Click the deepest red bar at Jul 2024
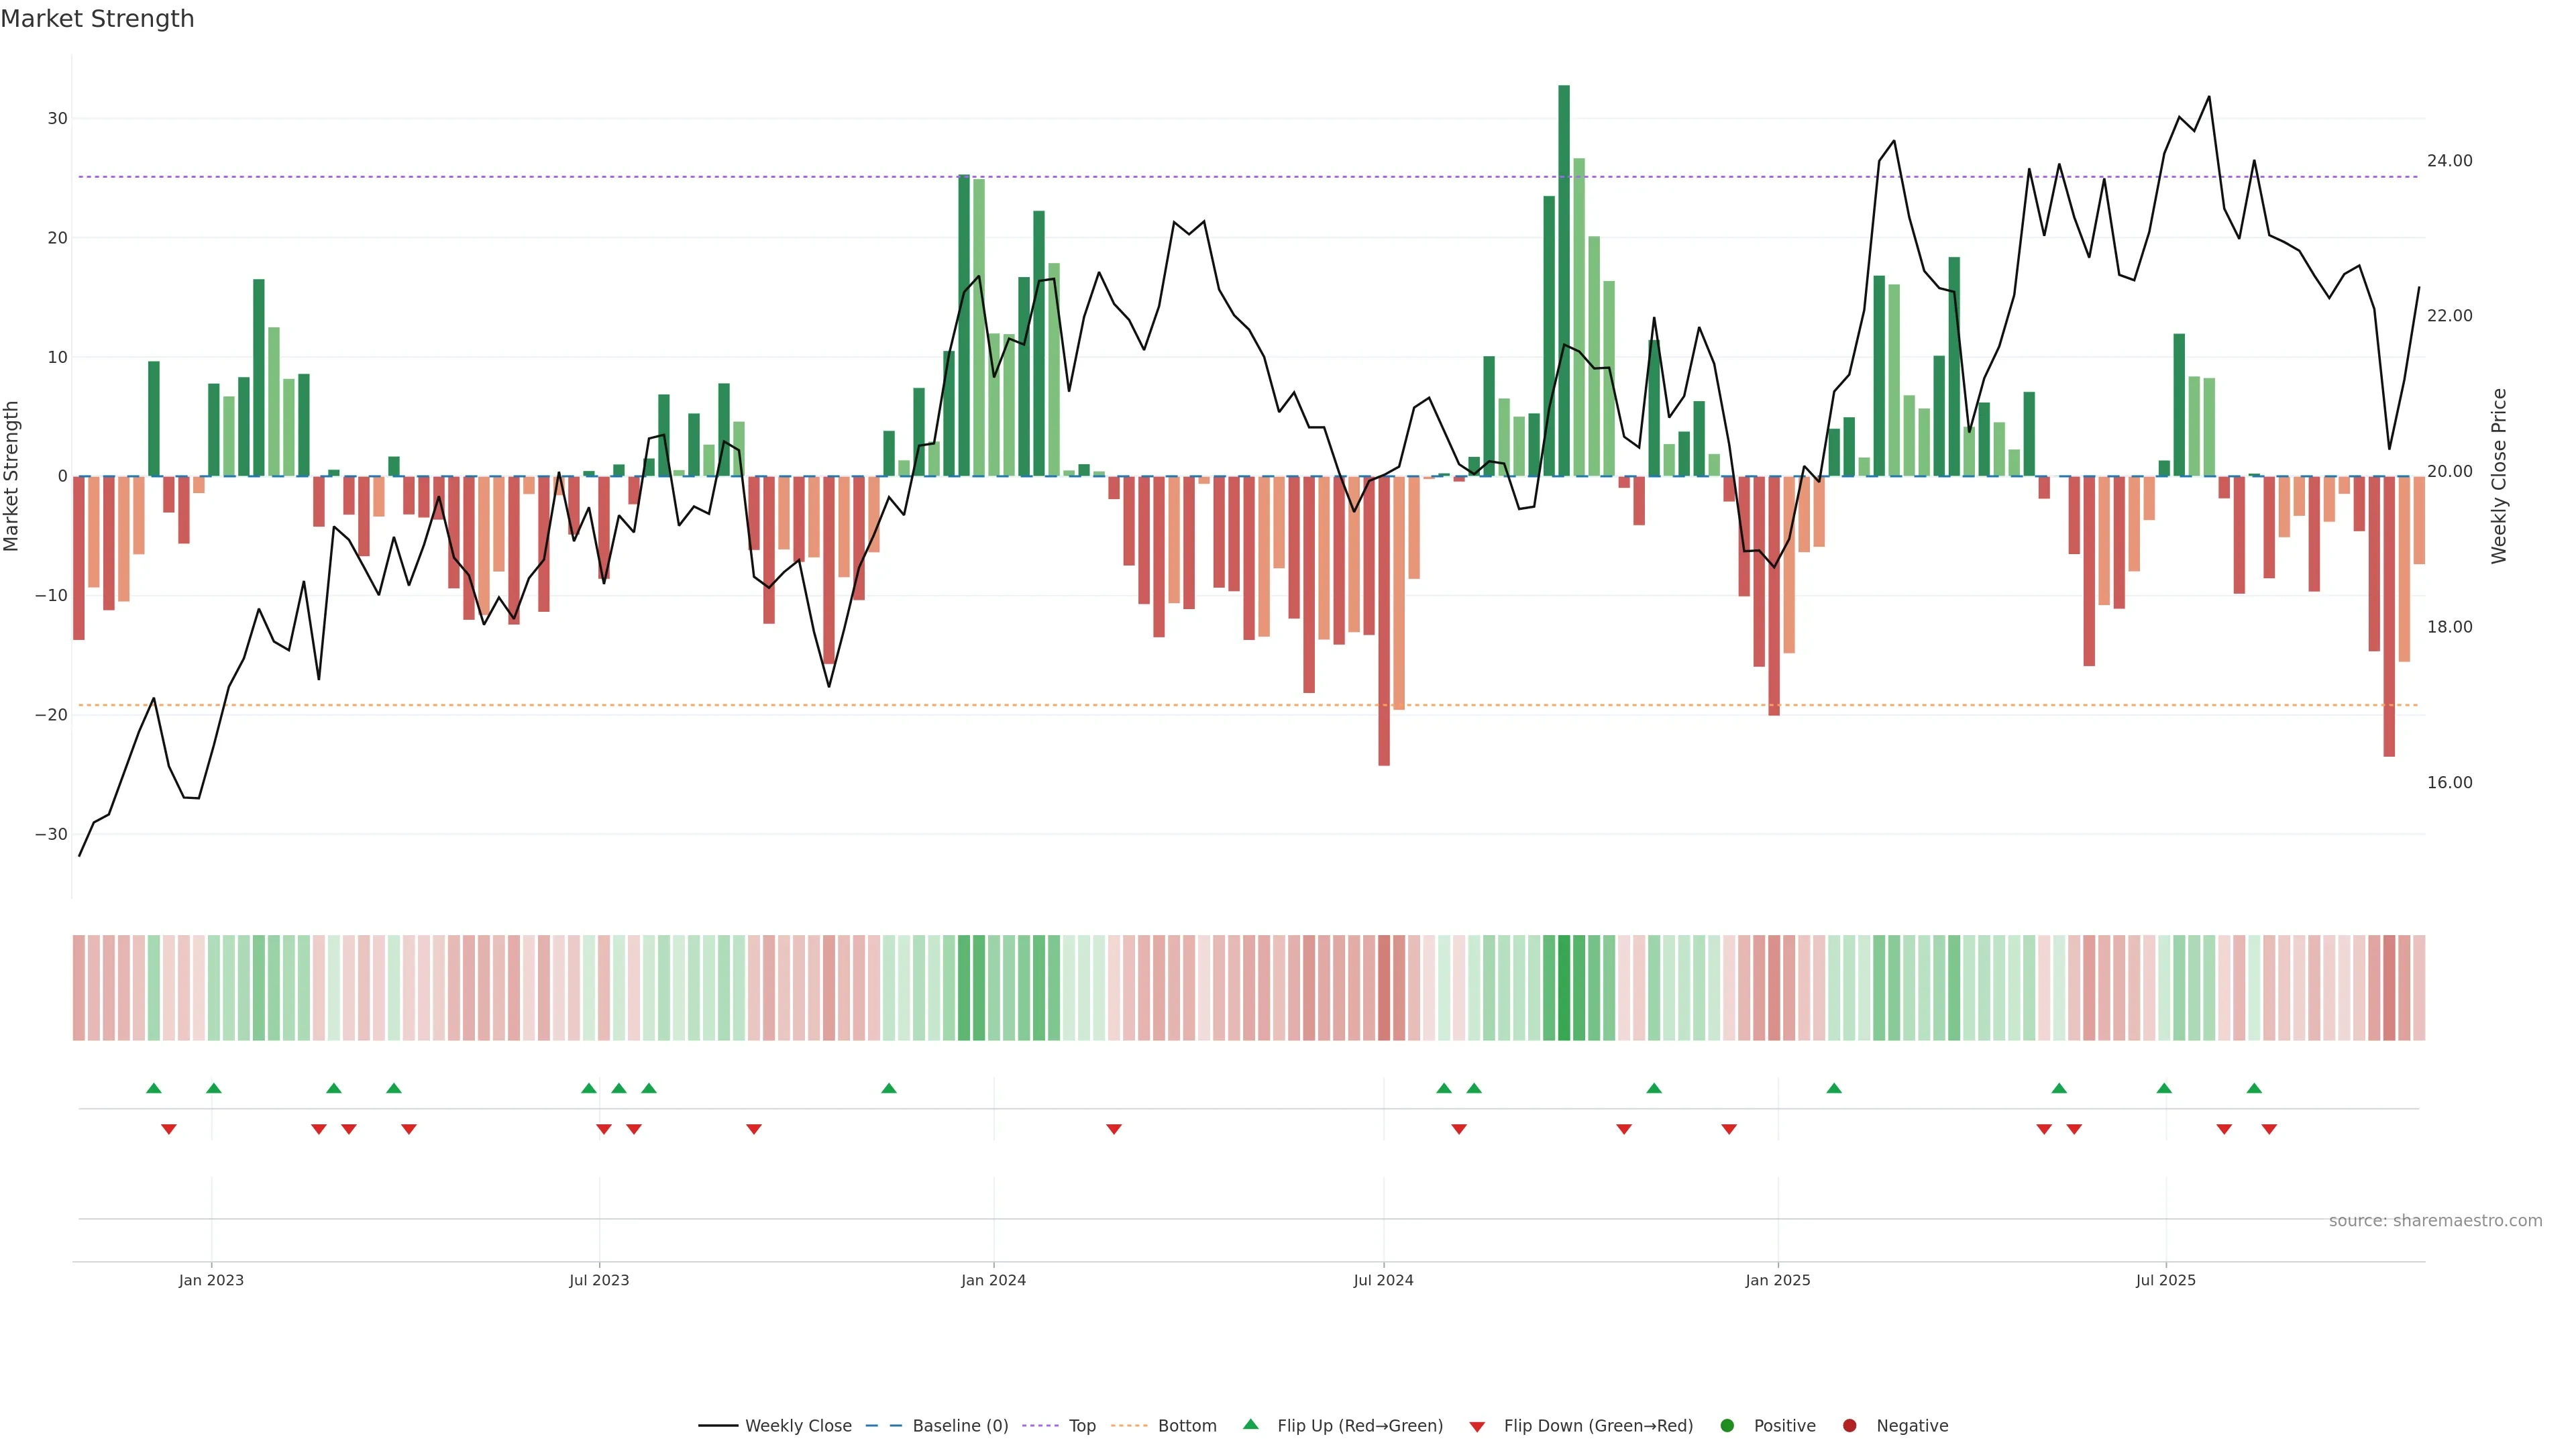Image resolution: width=2576 pixels, height=1449 pixels. coord(1384,620)
